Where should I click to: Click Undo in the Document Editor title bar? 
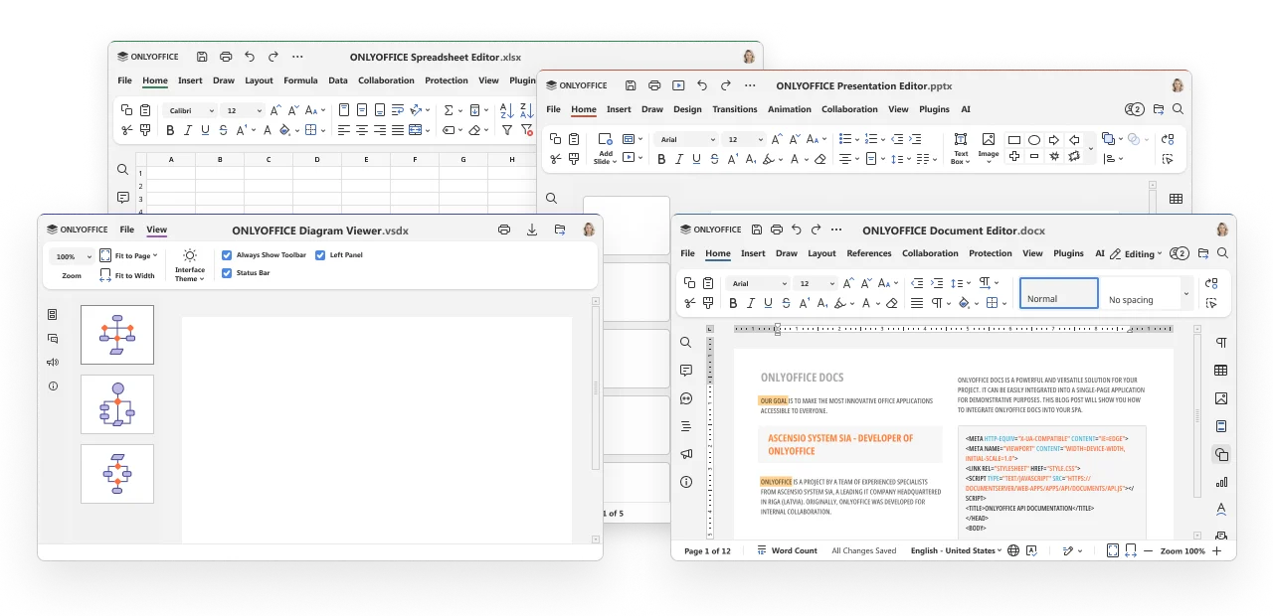(796, 230)
